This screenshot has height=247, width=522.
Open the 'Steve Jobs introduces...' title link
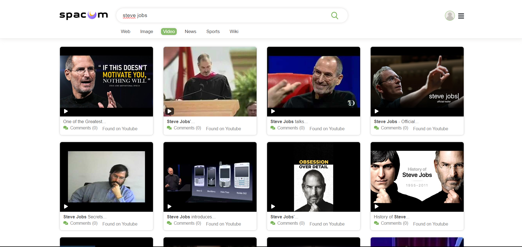pos(191,217)
